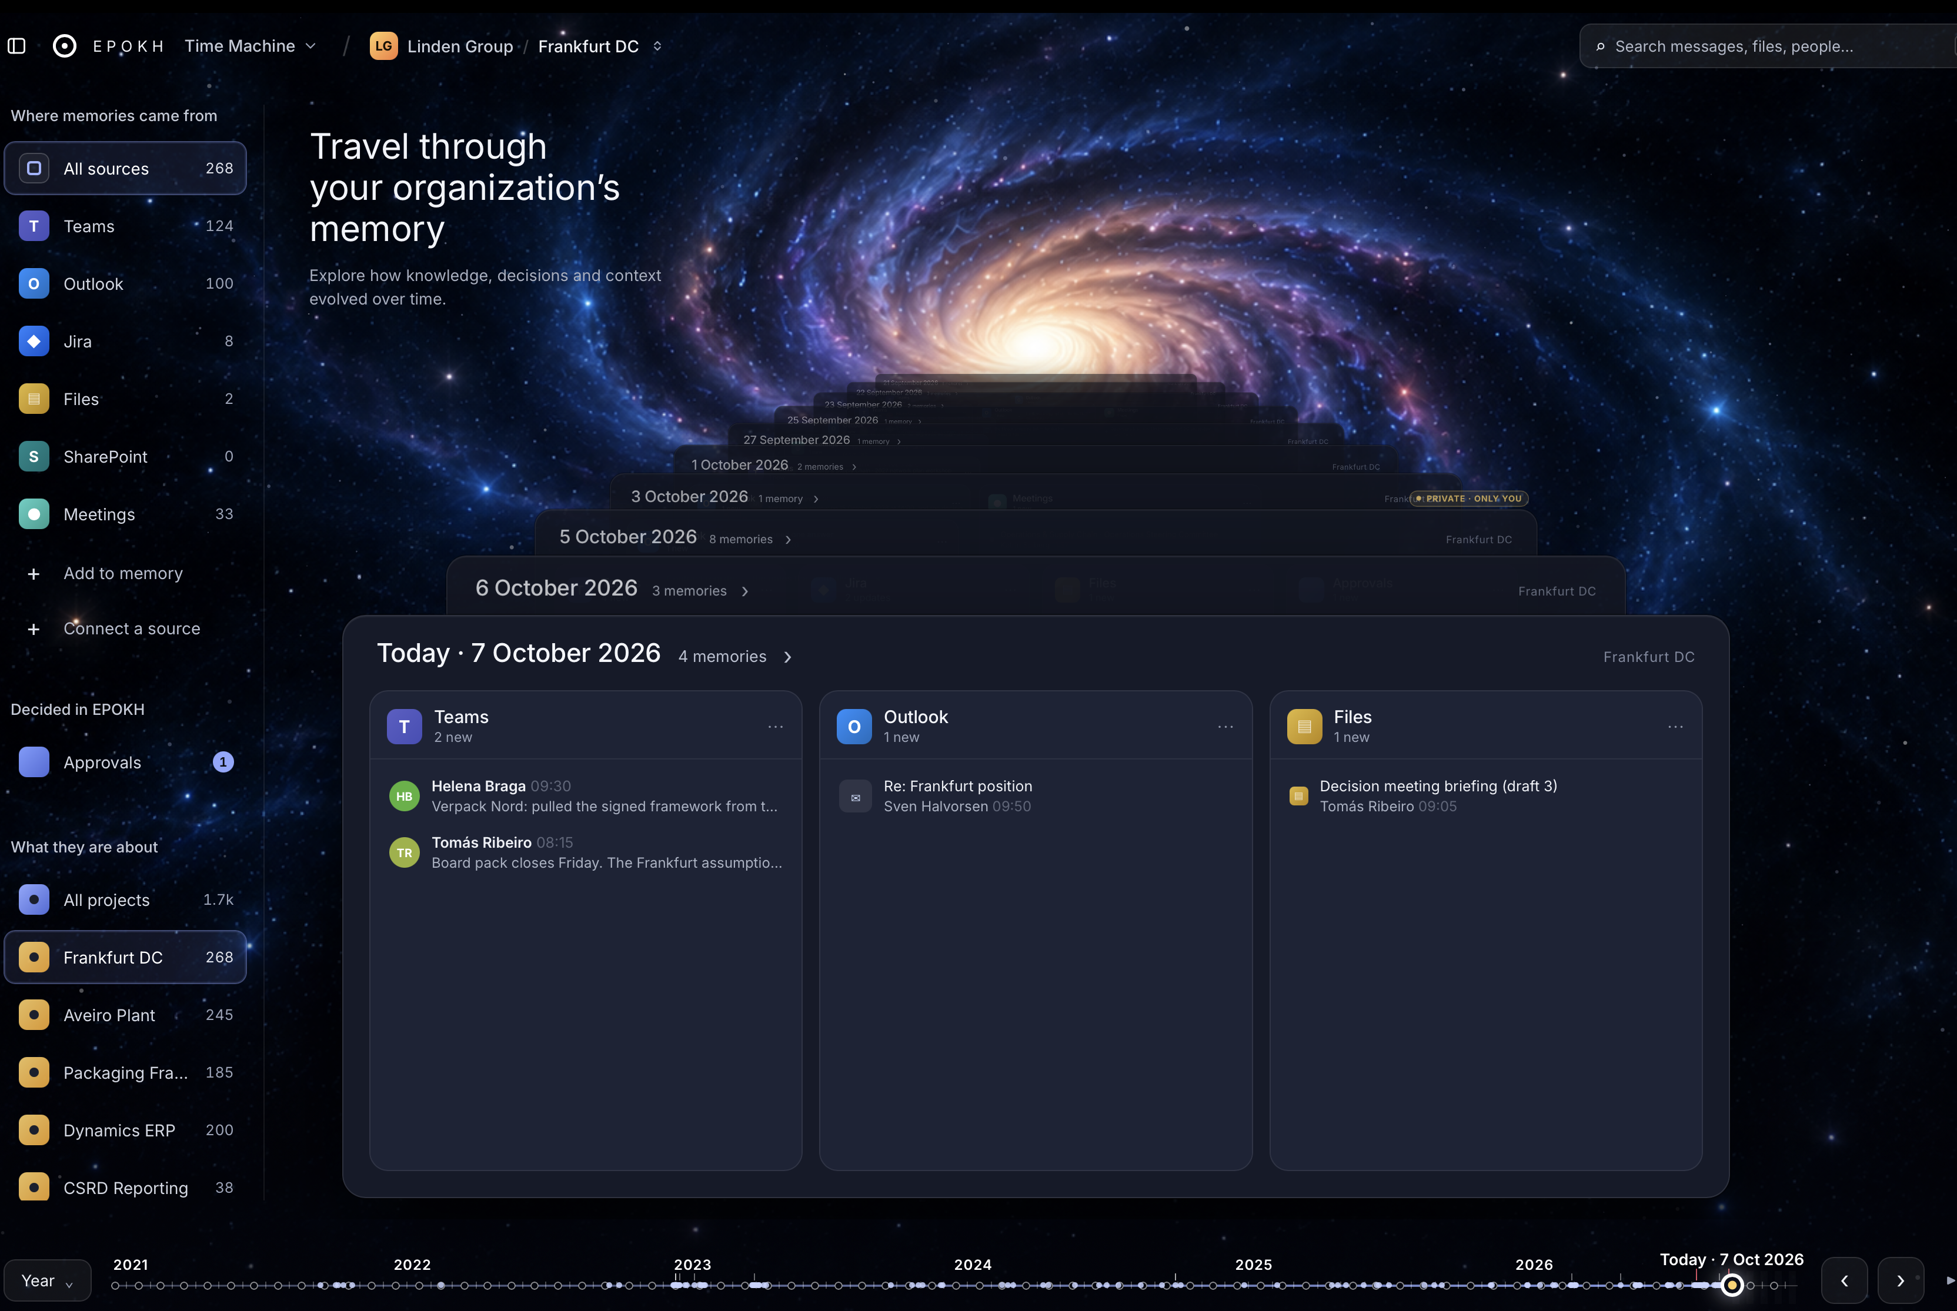
Task: Go to next timeline period arrow
Action: [x=1900, y=1280]
